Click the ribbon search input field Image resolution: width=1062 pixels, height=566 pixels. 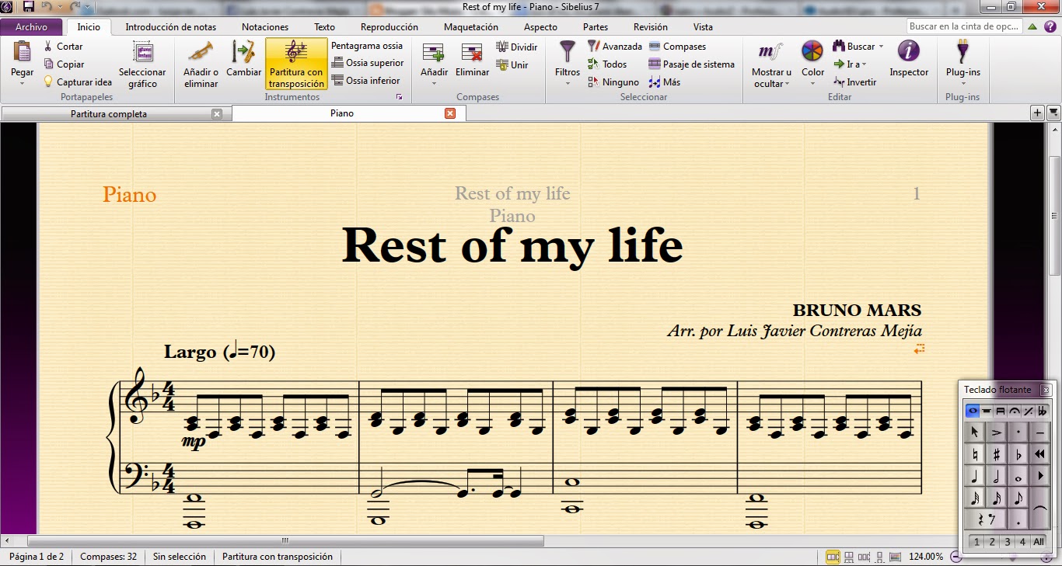[x=964, y=26]
